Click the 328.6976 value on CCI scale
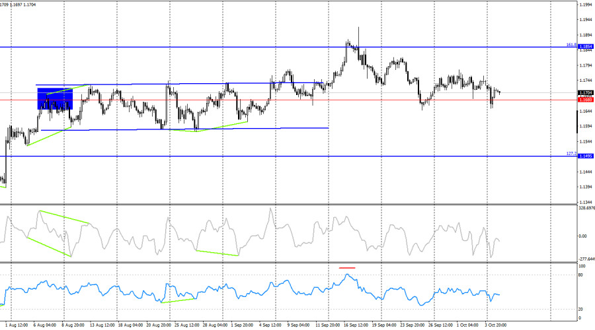This screenshot has width=595, height=330. [586, 208]
